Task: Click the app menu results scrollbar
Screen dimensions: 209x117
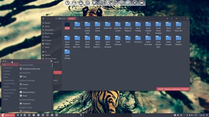Action: pyautogui.click(x=52, y=65)
